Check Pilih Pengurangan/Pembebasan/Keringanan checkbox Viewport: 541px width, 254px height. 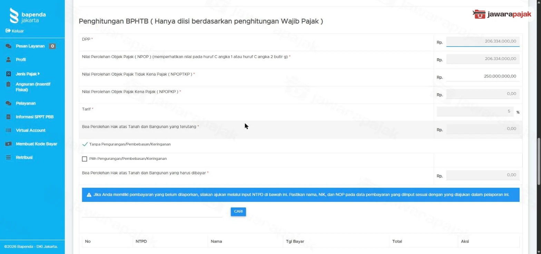click(85, 159)
